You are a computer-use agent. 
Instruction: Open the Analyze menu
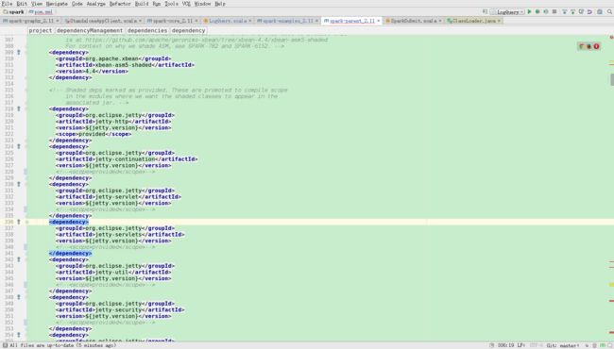[x=96, y=4]
